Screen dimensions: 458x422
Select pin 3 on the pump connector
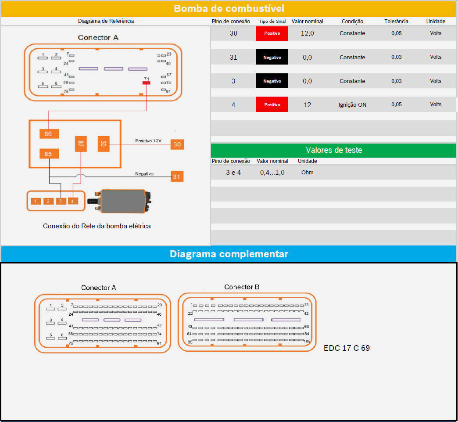pos(61,201)
